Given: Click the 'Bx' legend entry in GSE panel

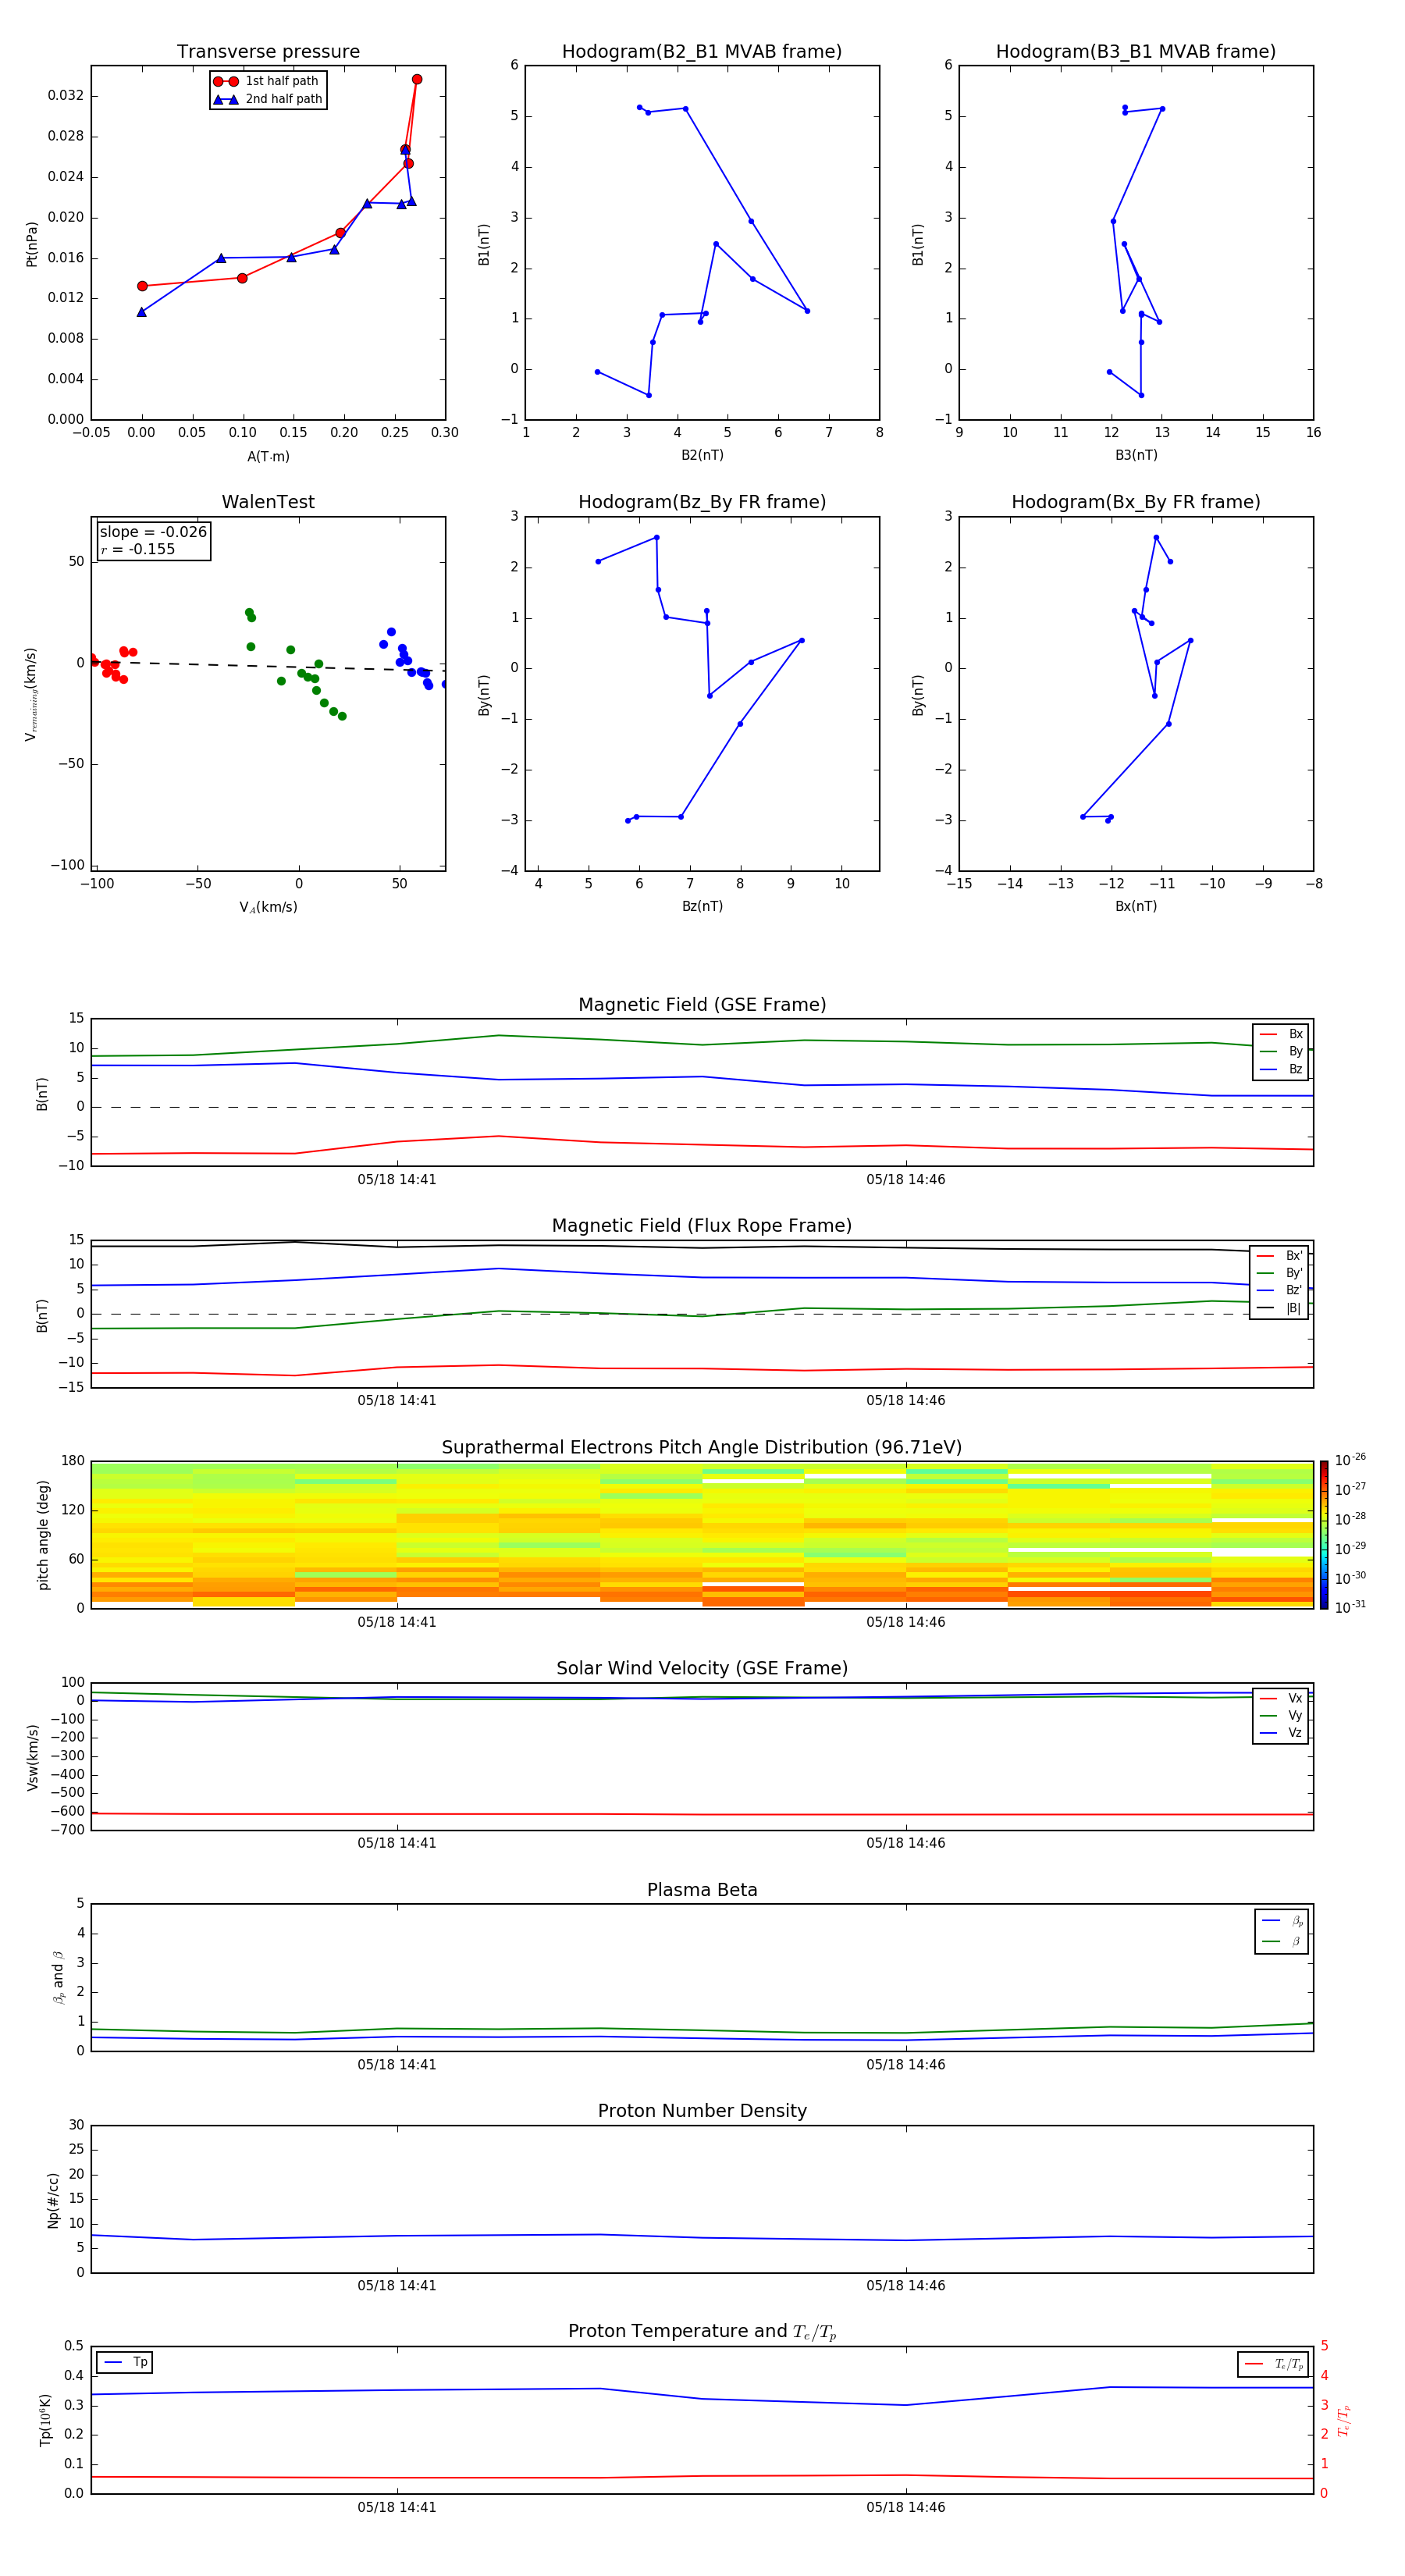Looking at the screenshot, I should pyautogui.click(x=1281, y=1034).
